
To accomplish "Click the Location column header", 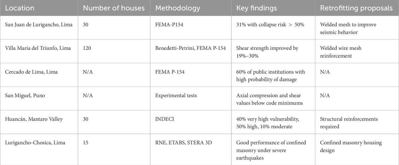I will pos(20,8).
